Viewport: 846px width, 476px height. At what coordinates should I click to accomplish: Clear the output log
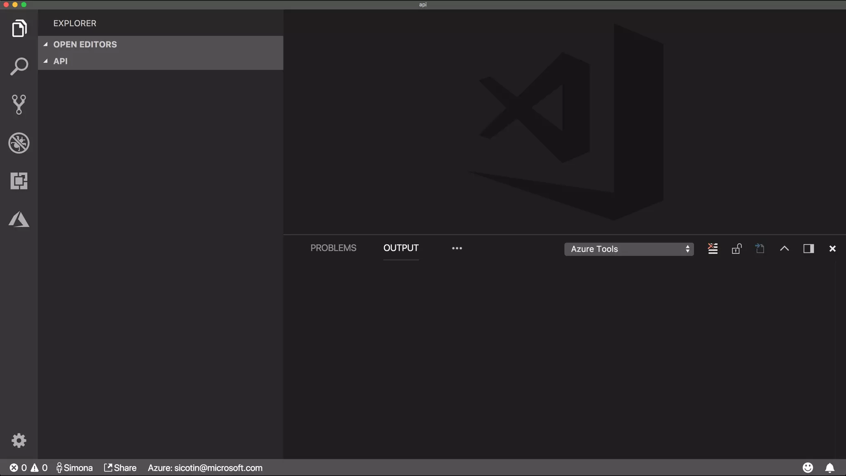click(713, 248)
